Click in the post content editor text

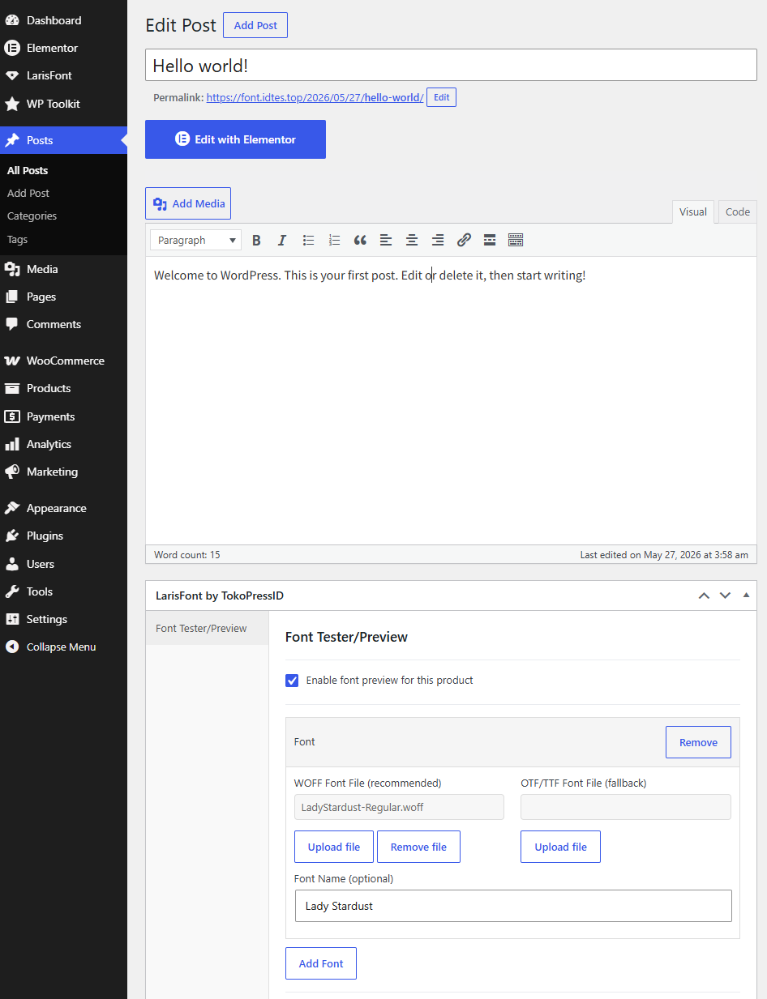(x=370, y=275)
